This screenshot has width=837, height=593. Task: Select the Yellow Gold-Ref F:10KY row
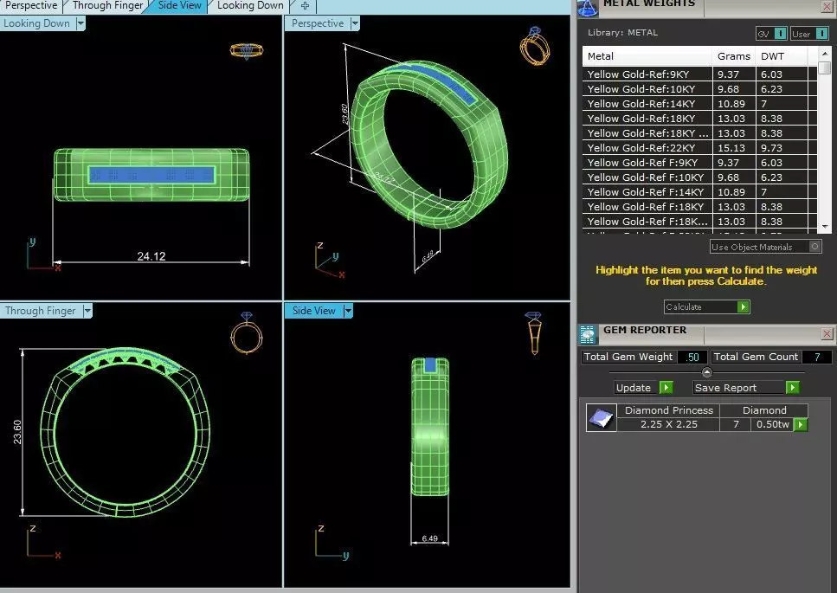pos(699,177)
